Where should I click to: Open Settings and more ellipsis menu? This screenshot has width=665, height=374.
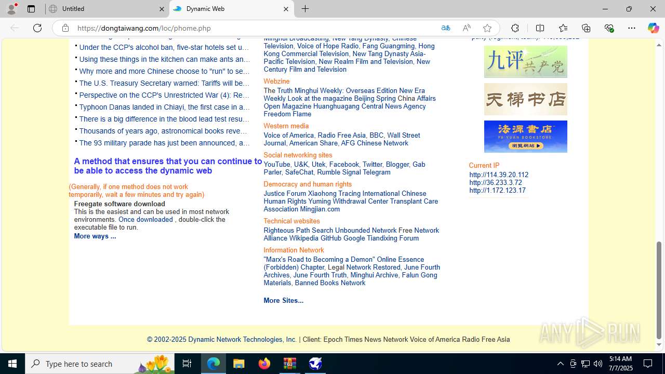pyautogui.click(x=632, y=28)
